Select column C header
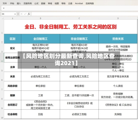The width and height of the screenshot is (138, 120). [79, 18]
